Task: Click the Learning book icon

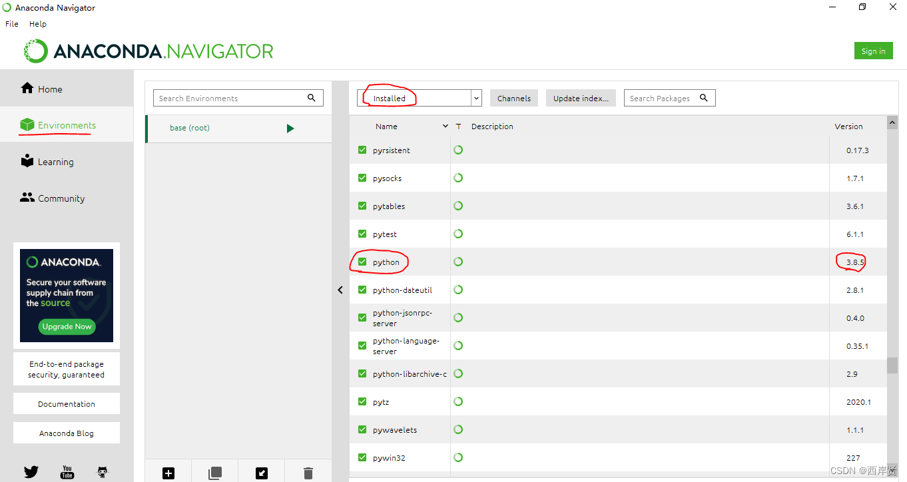Action: [x=27, y=160]
